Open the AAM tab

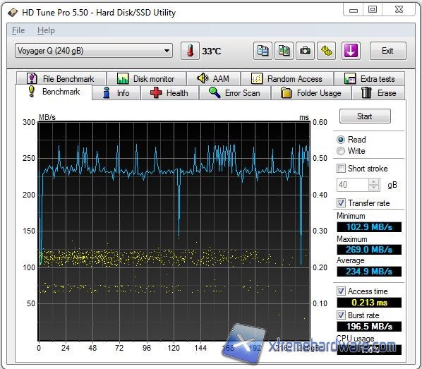pos(213,78)
